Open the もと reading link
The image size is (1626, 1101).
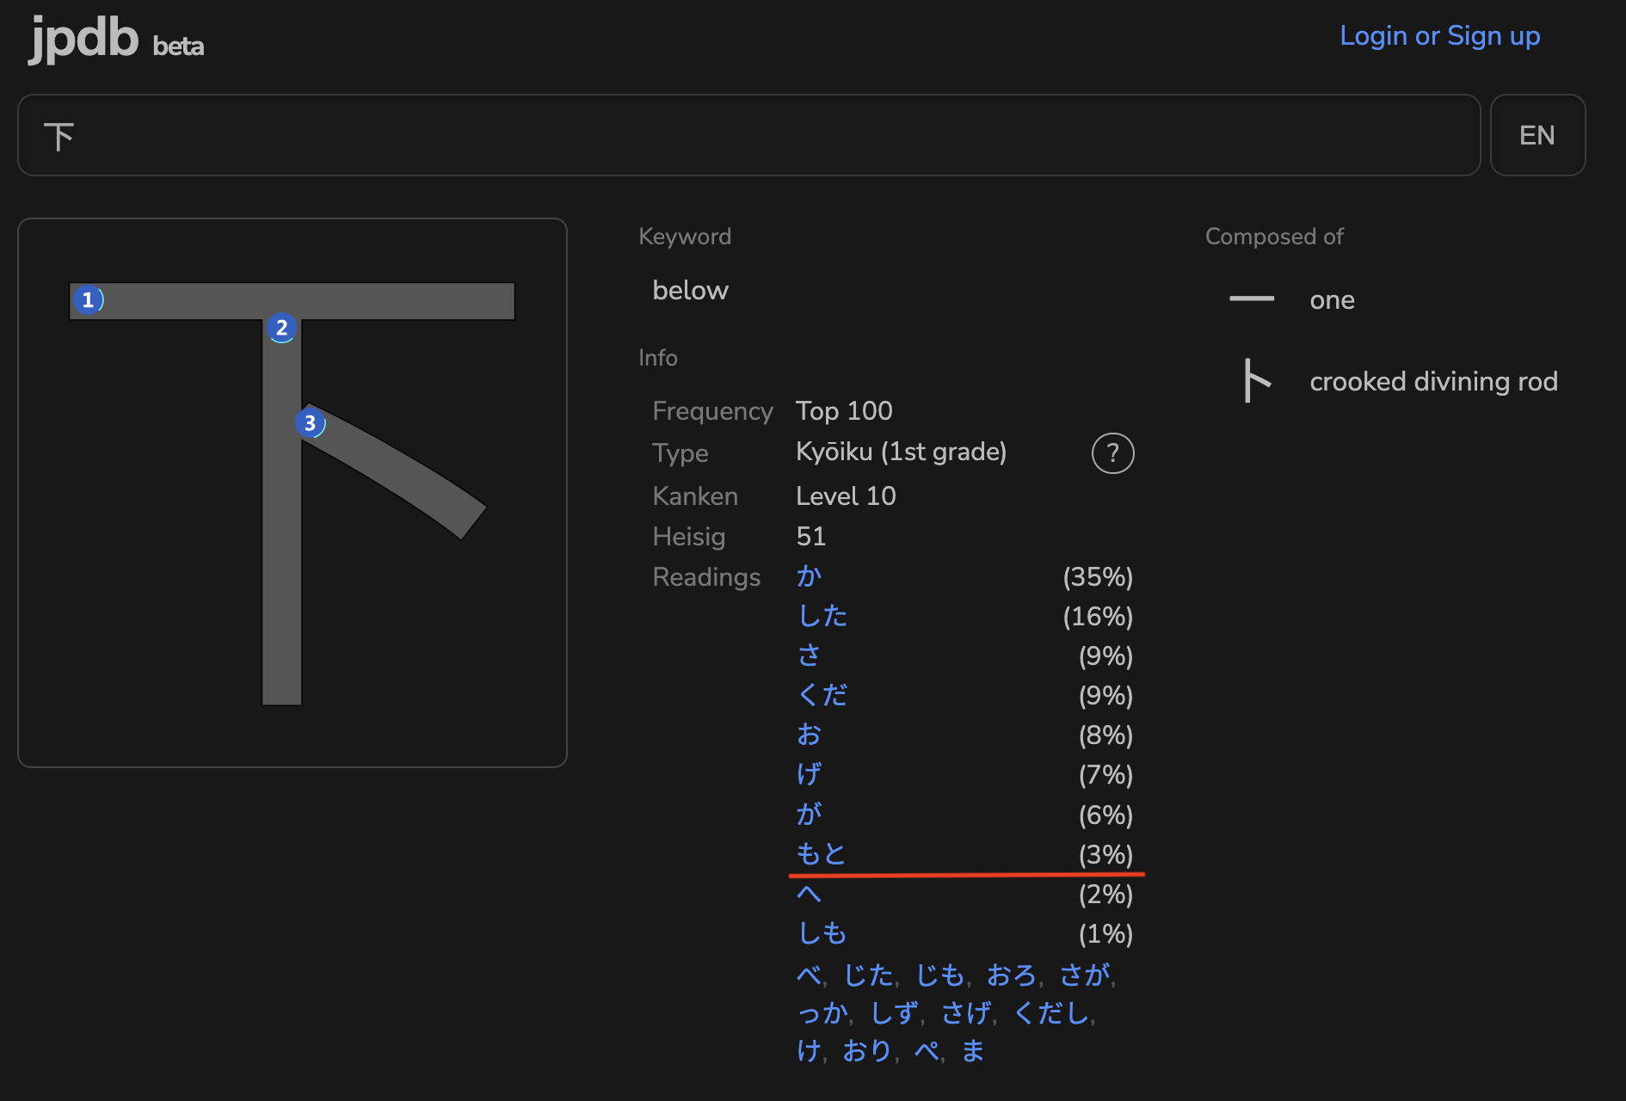coord(822,853)
